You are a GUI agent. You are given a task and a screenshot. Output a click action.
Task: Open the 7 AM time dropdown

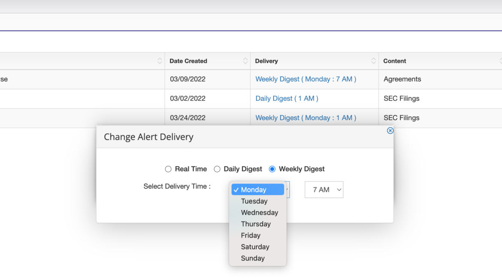pos(324,190)
